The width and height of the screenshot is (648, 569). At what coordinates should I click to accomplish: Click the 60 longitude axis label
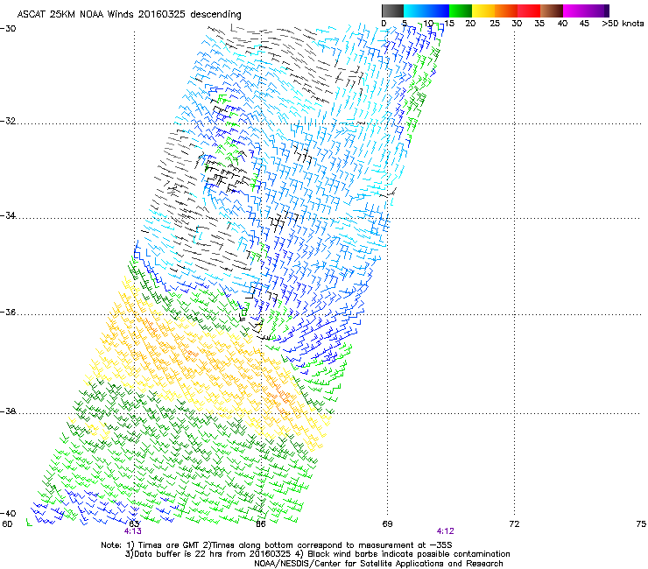7,524
